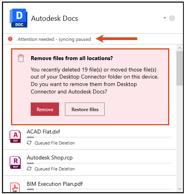This screenshot has width=185, height=194.
Task: Click the trash can icon in warning
Action: click(21, 58)
